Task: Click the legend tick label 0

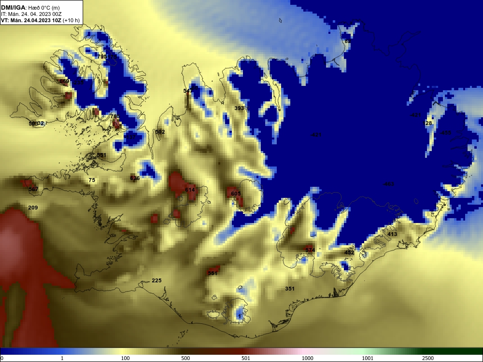Action: click(2, 358)
